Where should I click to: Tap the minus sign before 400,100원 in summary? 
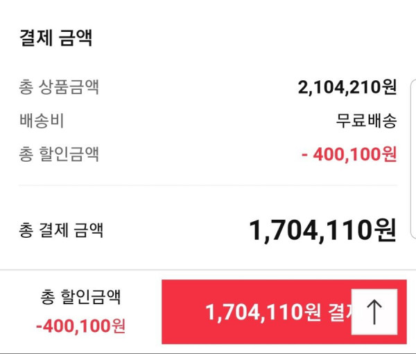pyautogui.click(x=304, y=156)
